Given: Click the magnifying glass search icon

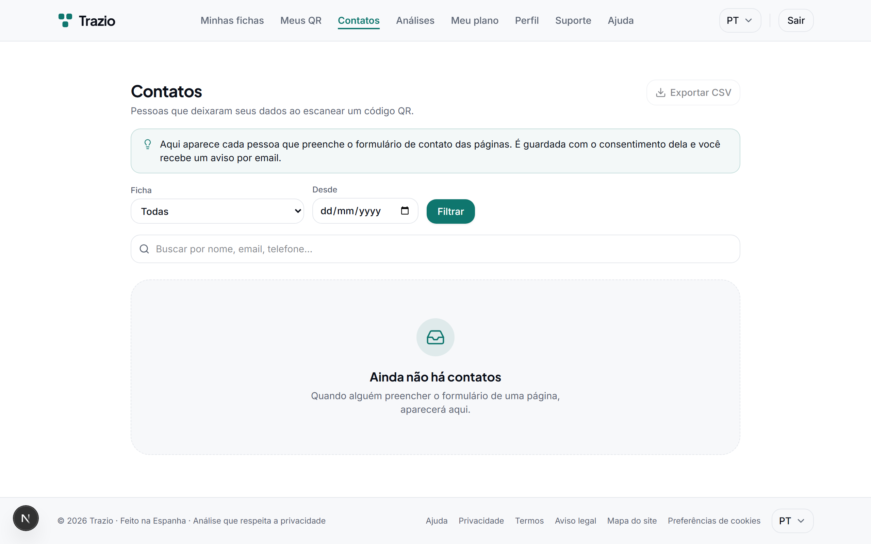Looking at the screenshot, I should click(144, 249).
